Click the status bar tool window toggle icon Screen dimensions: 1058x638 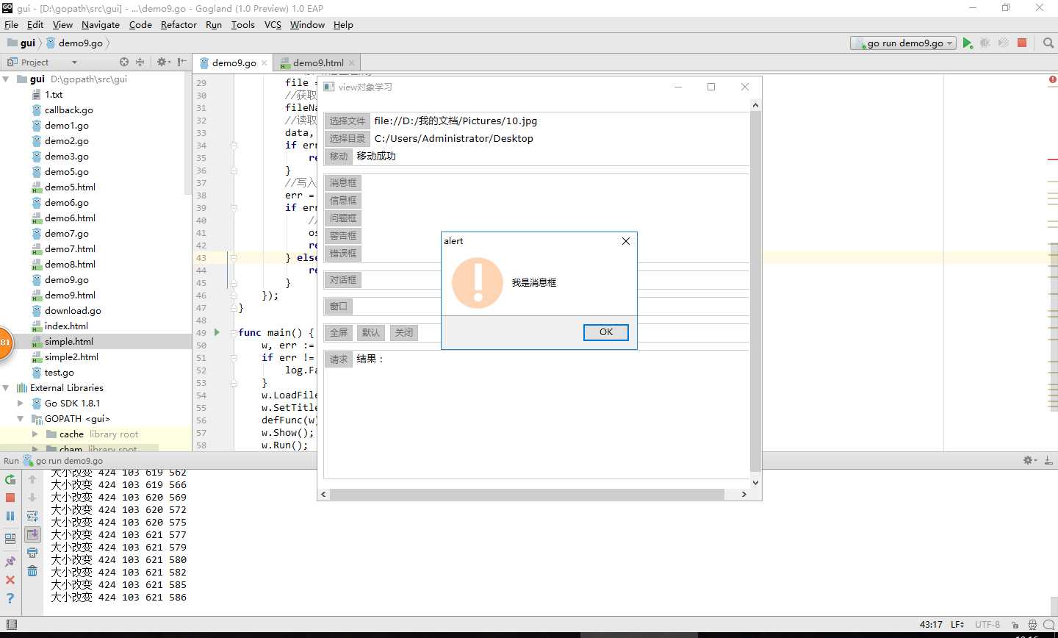tap(11, 625)
